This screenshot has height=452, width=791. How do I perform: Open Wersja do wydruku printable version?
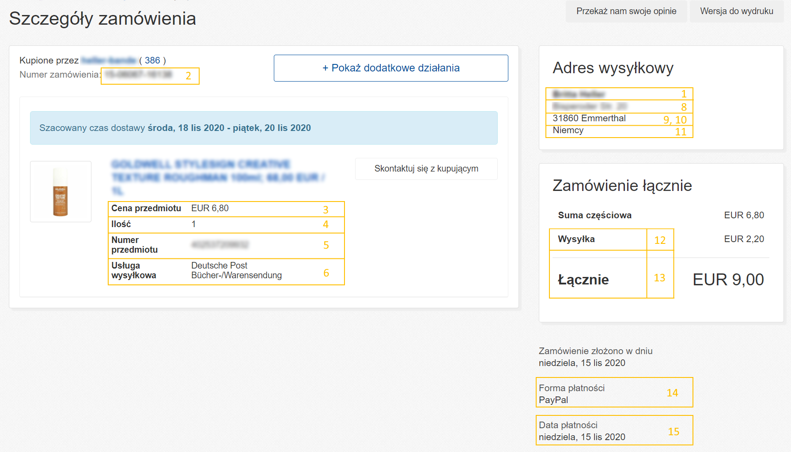[736, 11]
